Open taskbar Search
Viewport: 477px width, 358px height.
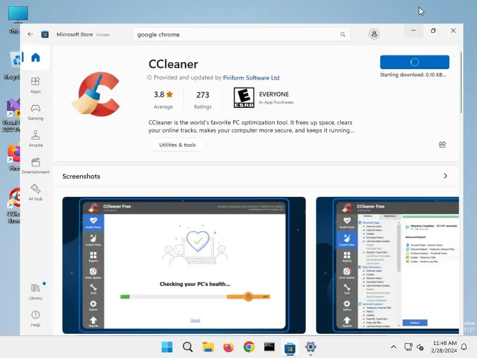tap(187, 347)
